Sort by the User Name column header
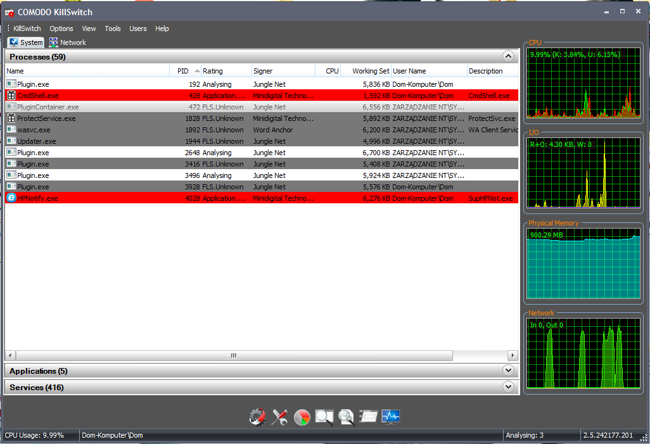 pyautogui.click(x=429, y=71)
